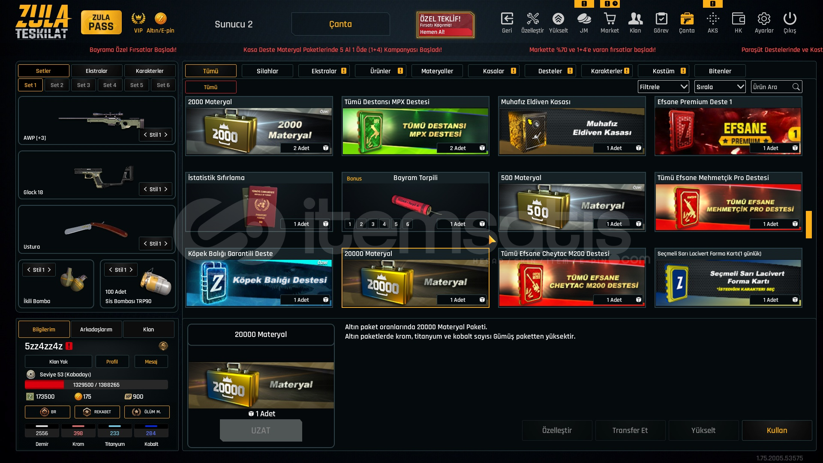Click the Geri back icon
Image resolution: width=823 pixels, height=463 pixels.
coord(507,19)
